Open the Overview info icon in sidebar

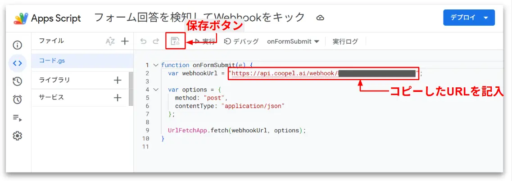[x=17, y=45]
